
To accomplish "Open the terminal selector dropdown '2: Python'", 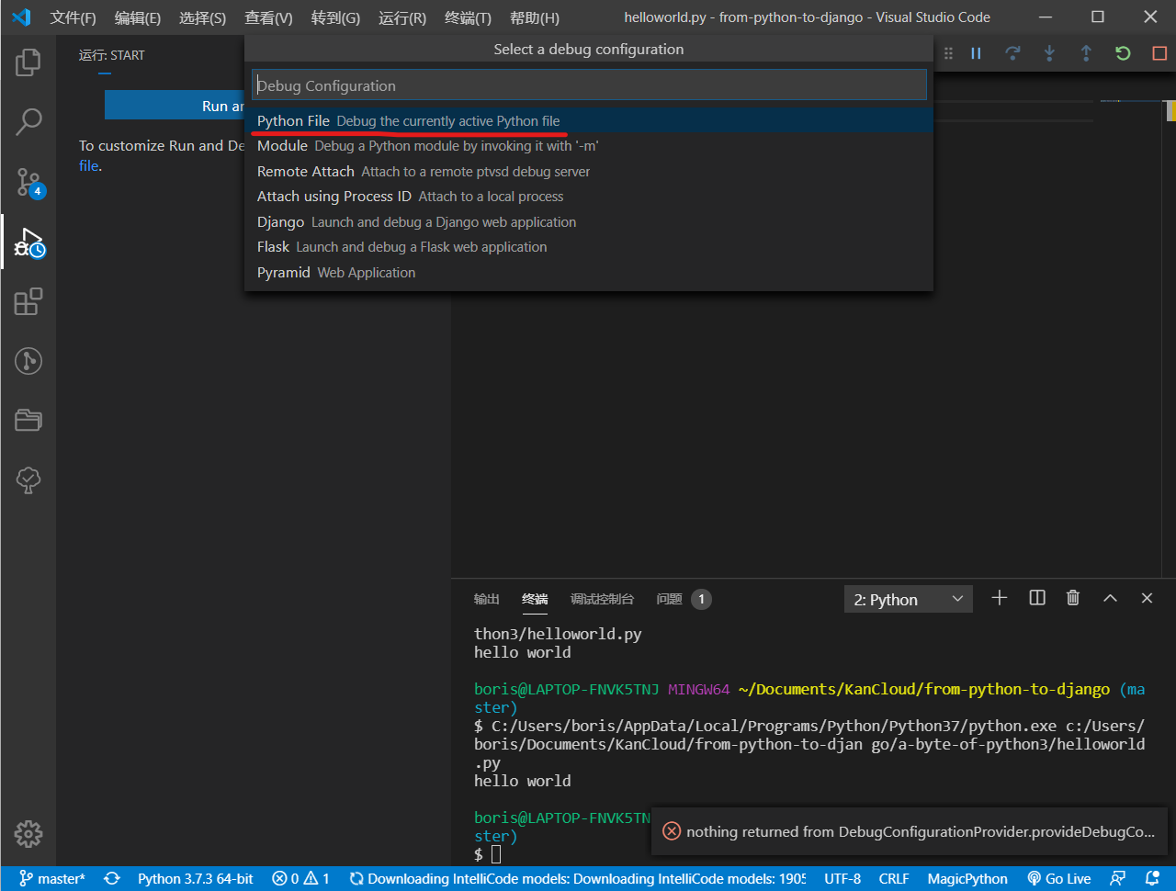I will point(908,599).
